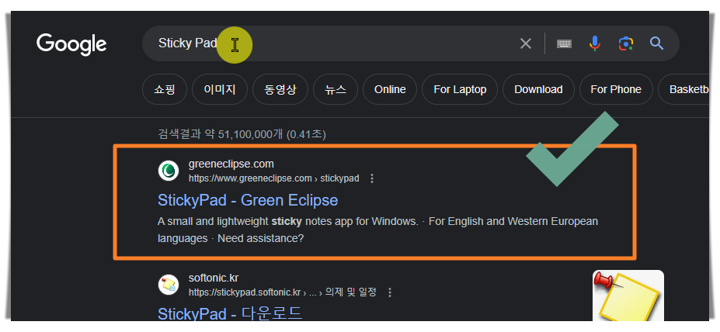Click the softonic.kr site name

[x=214, y=278]
